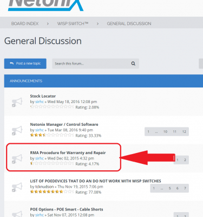Go to BOARD INDEX breadcrumb
Screen dimensions: 203x217
pyautogui.click(x=25, y=23)
